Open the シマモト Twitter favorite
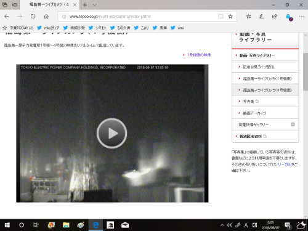 98,28
